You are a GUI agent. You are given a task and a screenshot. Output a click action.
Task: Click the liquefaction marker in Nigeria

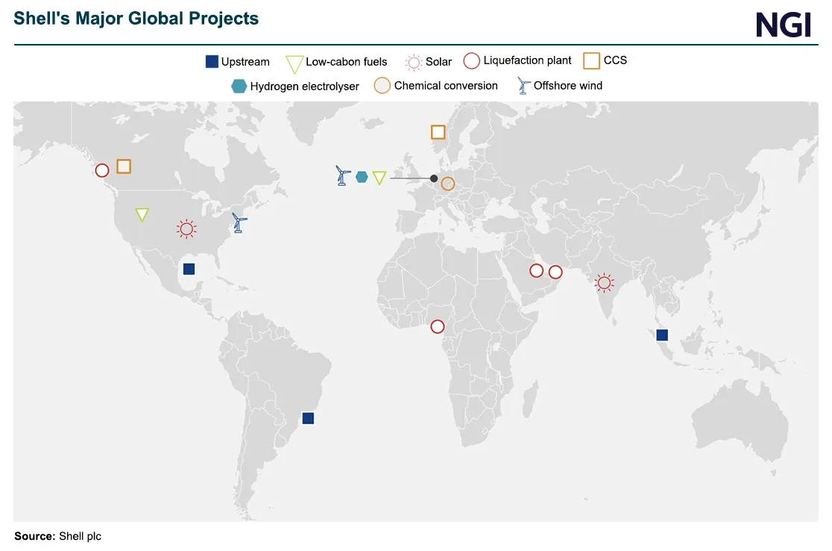click(x=438, y=326)
